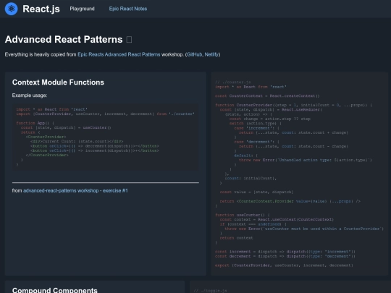The height and width of the screenshot is (293, 391).
Task: Click the '<CounterProvider>' opening tag line
Action: coord(46,137)
